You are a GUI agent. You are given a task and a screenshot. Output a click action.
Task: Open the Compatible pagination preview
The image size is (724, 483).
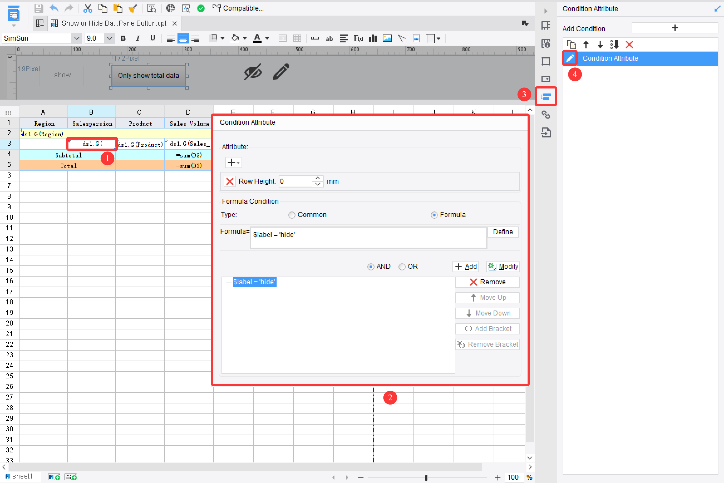(239, 8)
